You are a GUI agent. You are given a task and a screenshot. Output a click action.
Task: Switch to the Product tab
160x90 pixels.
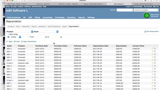(11, 26)
